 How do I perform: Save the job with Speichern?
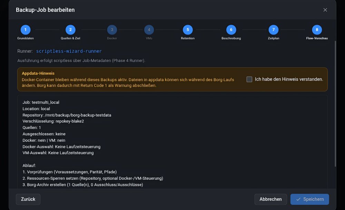point(309,199)
